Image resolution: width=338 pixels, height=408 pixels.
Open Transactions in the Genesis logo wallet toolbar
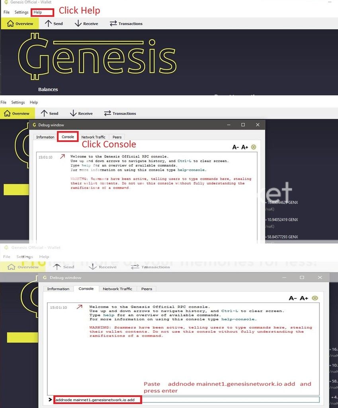(x=126, y=24)
